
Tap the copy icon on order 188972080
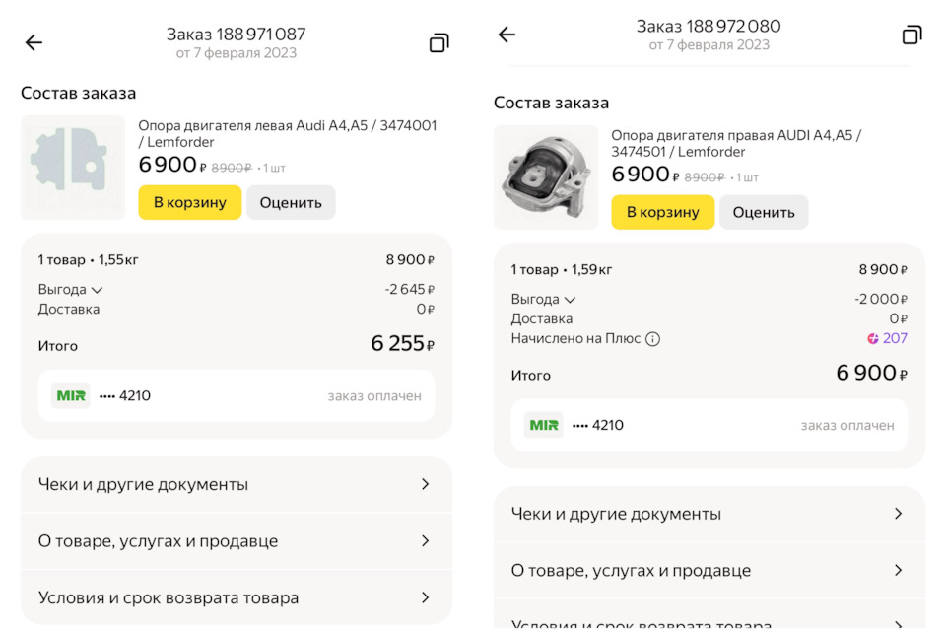click(x=911, y=35)
